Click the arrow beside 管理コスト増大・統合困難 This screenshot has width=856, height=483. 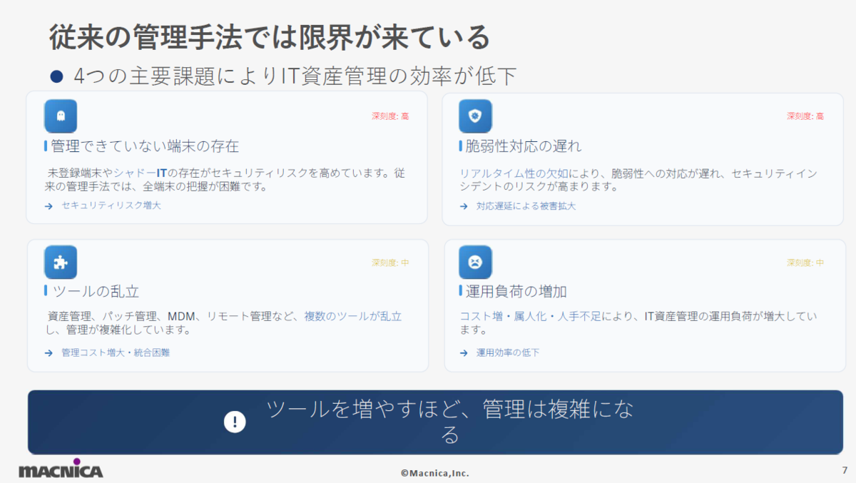pos(49,352)
